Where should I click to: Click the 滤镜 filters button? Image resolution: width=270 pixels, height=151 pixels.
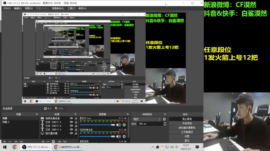59,108
